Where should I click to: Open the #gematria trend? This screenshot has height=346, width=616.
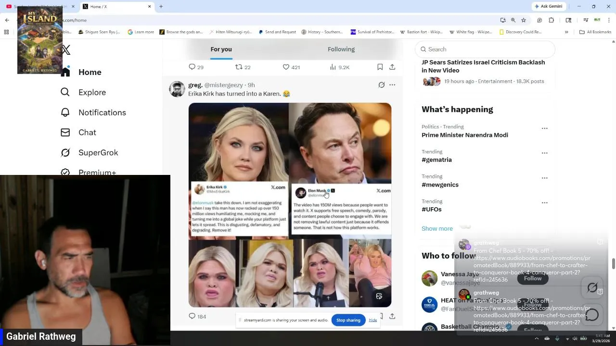pos(436,160)
